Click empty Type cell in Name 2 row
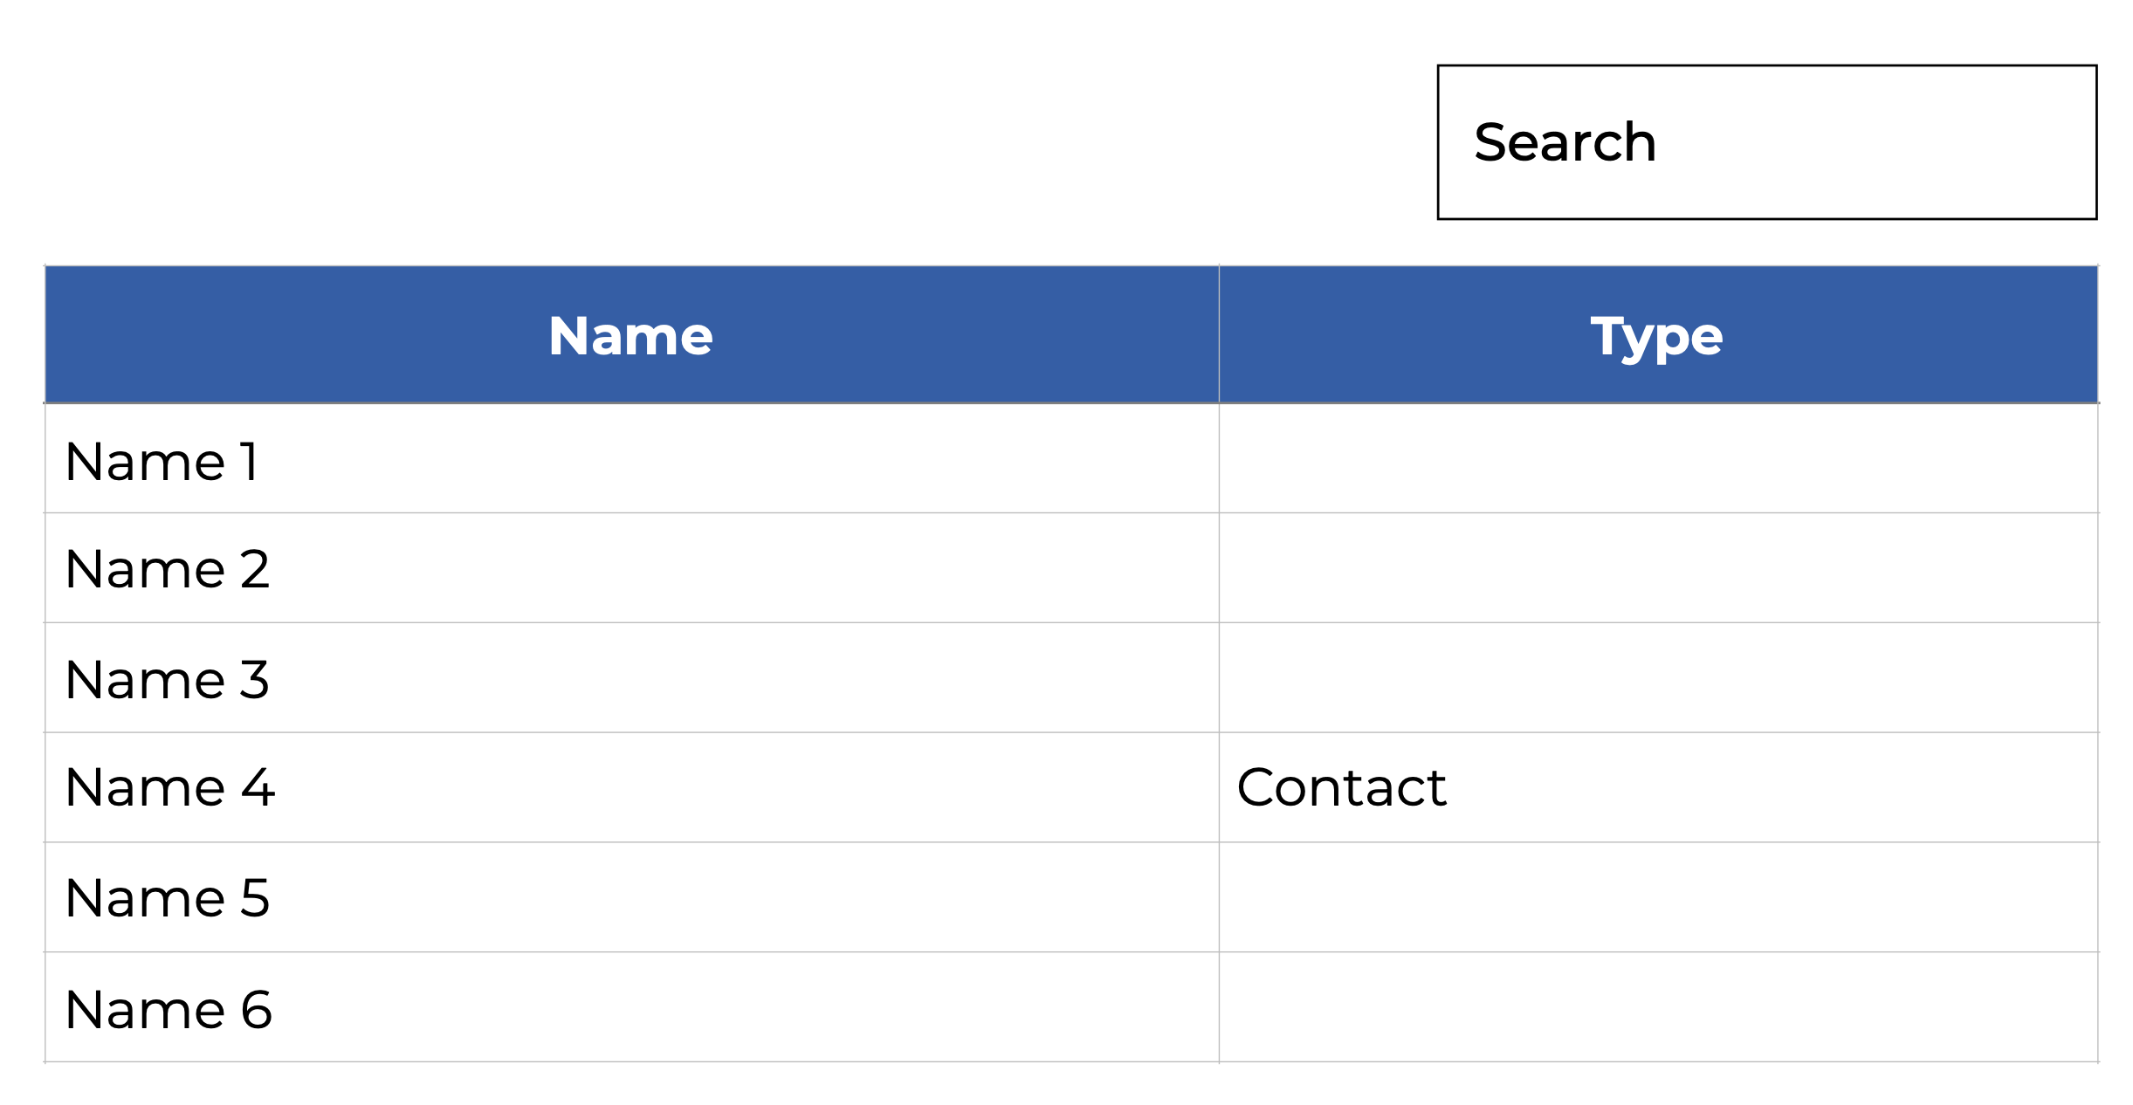The width and height of the screenshot is (2133, 1105). tap(1657, 568)
